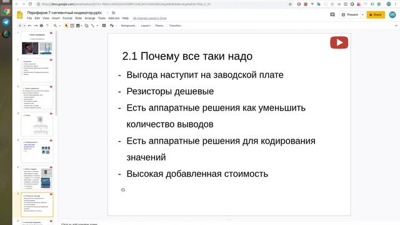Open the Help menu
The width and height of the screenshot is (400, 225).
pos(125,18)
